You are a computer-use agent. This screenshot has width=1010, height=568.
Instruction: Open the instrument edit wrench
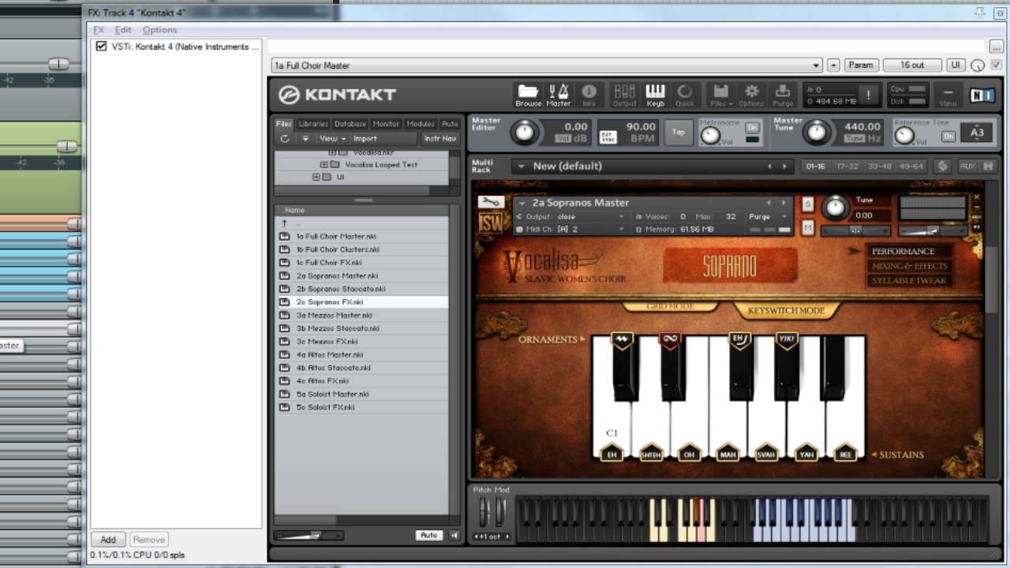tap(490, 202)
